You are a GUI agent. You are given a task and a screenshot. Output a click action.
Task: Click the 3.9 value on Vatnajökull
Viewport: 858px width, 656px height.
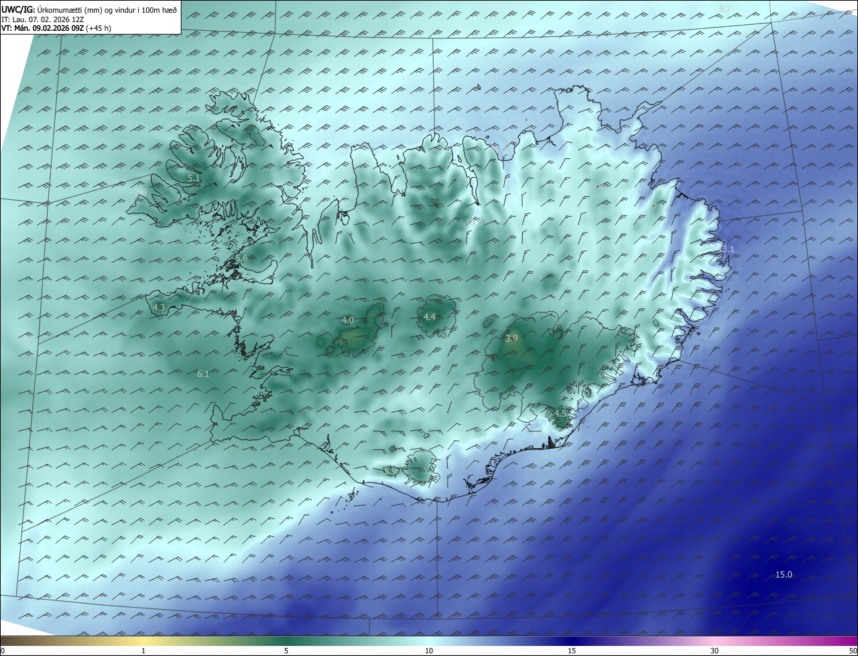(x=511, y=338)
